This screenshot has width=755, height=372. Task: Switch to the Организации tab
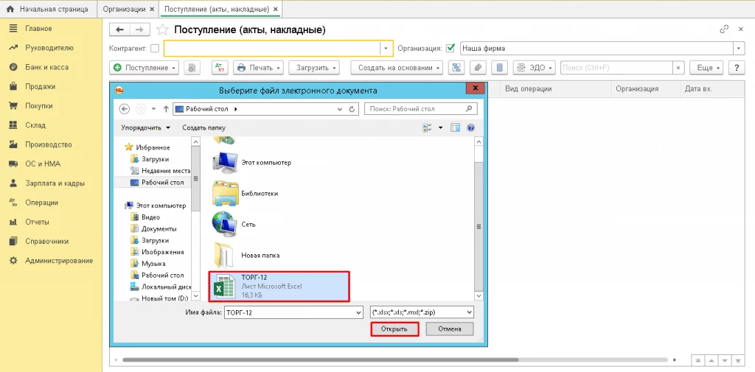tap(124, 9)
